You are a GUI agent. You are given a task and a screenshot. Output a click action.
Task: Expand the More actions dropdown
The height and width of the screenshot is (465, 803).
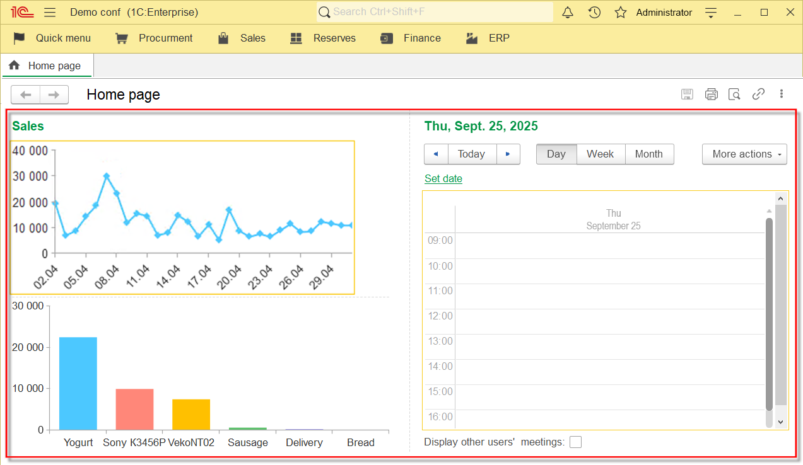[744, 154]
